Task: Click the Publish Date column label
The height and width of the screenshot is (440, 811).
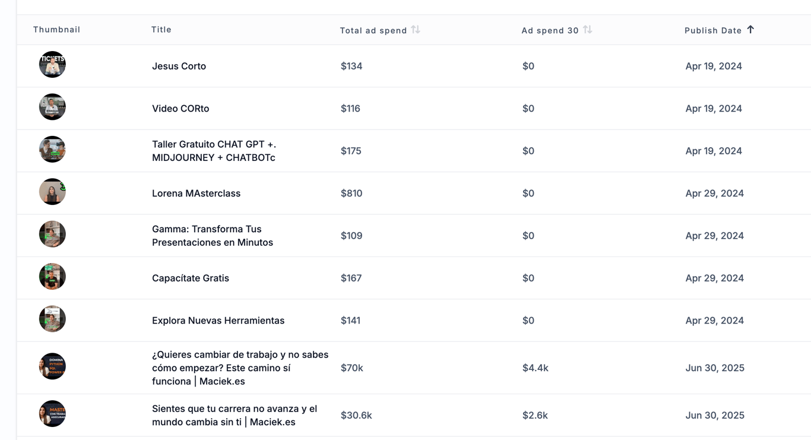Action: (x=713, y=30)
